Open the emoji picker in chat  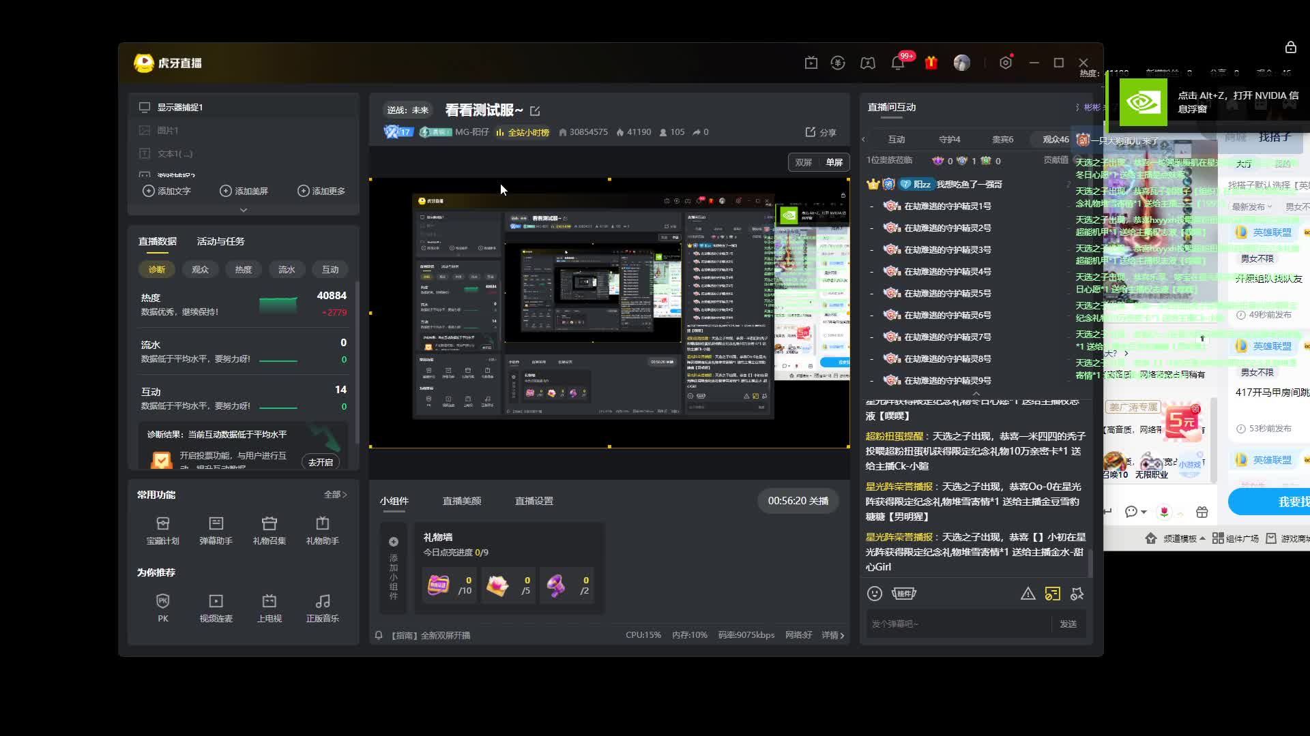[874, 594]
